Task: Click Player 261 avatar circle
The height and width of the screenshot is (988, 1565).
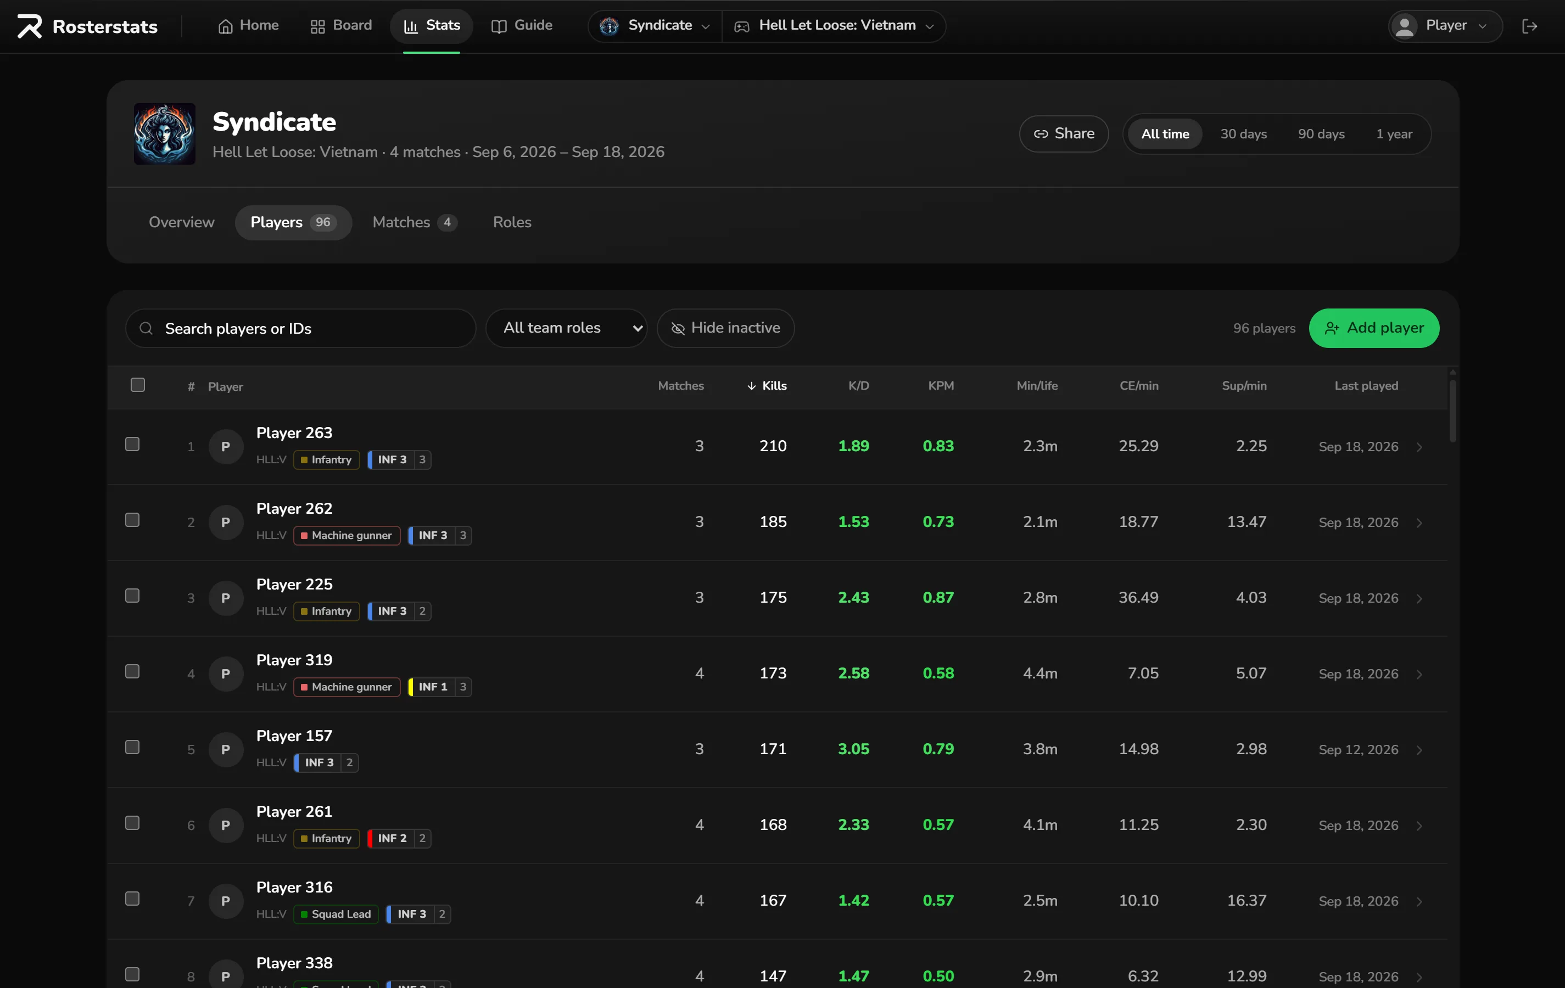Action: tap(226, 825)
